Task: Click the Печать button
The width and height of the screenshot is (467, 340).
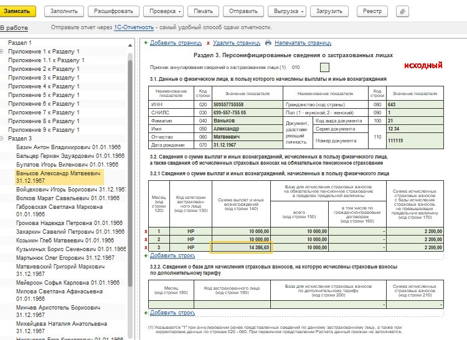Action: [203, 11]
